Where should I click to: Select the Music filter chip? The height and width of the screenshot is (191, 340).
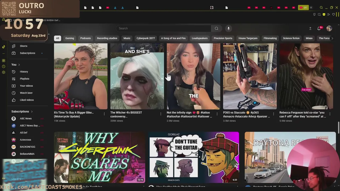[127, 38]
